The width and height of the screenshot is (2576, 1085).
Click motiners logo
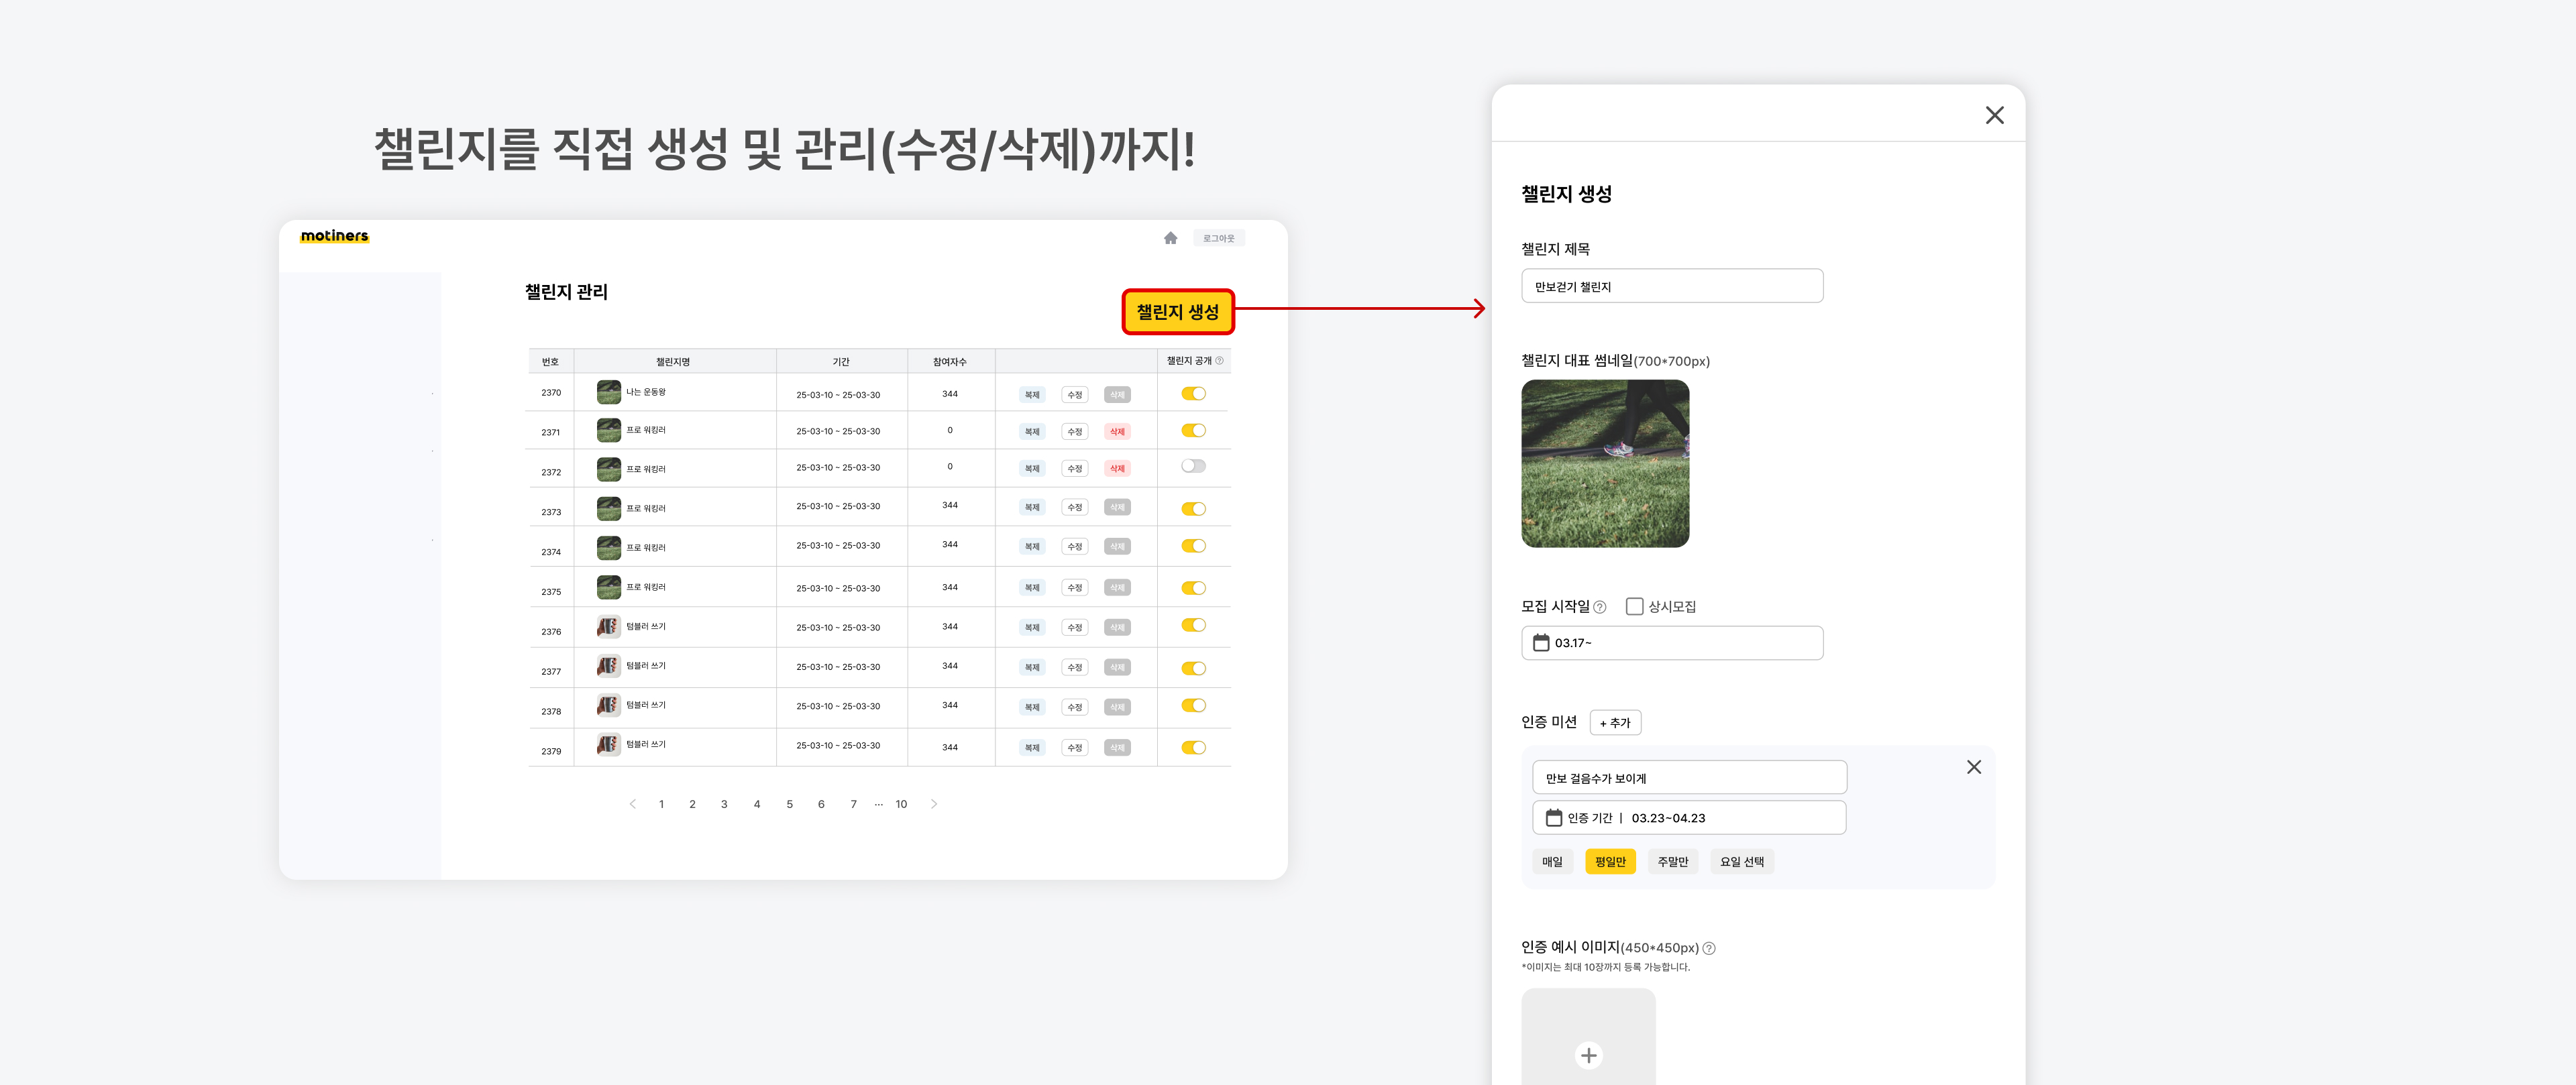tap(334, 236)
